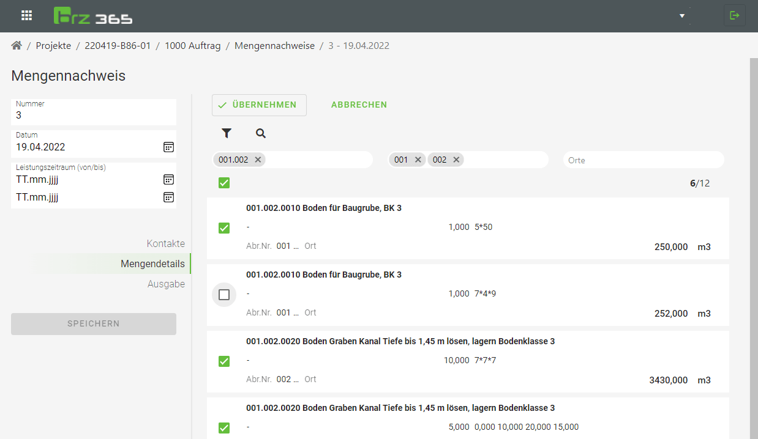758x439 pixels.
Task: Open the filter funnel icon
Action: [227, 133]
